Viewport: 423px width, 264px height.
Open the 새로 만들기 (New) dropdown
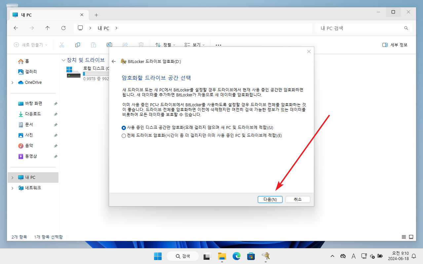pyautogui.click(x=31, y=45)
